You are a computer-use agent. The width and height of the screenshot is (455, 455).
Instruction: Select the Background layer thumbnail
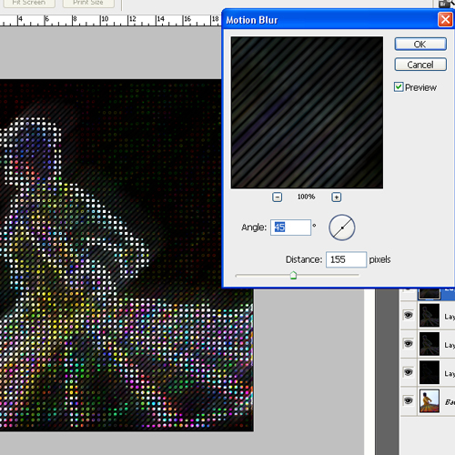pyautogui.click(x=430, y=401)
